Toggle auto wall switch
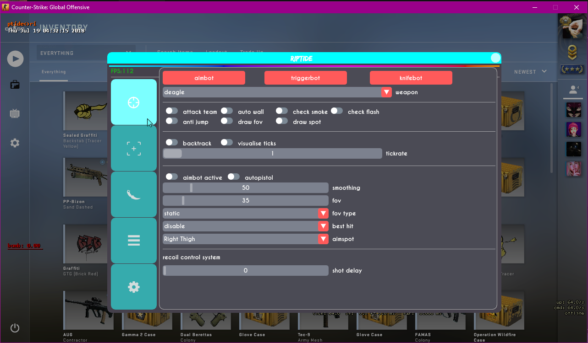588x343 pixels. (x=227, y=111)
